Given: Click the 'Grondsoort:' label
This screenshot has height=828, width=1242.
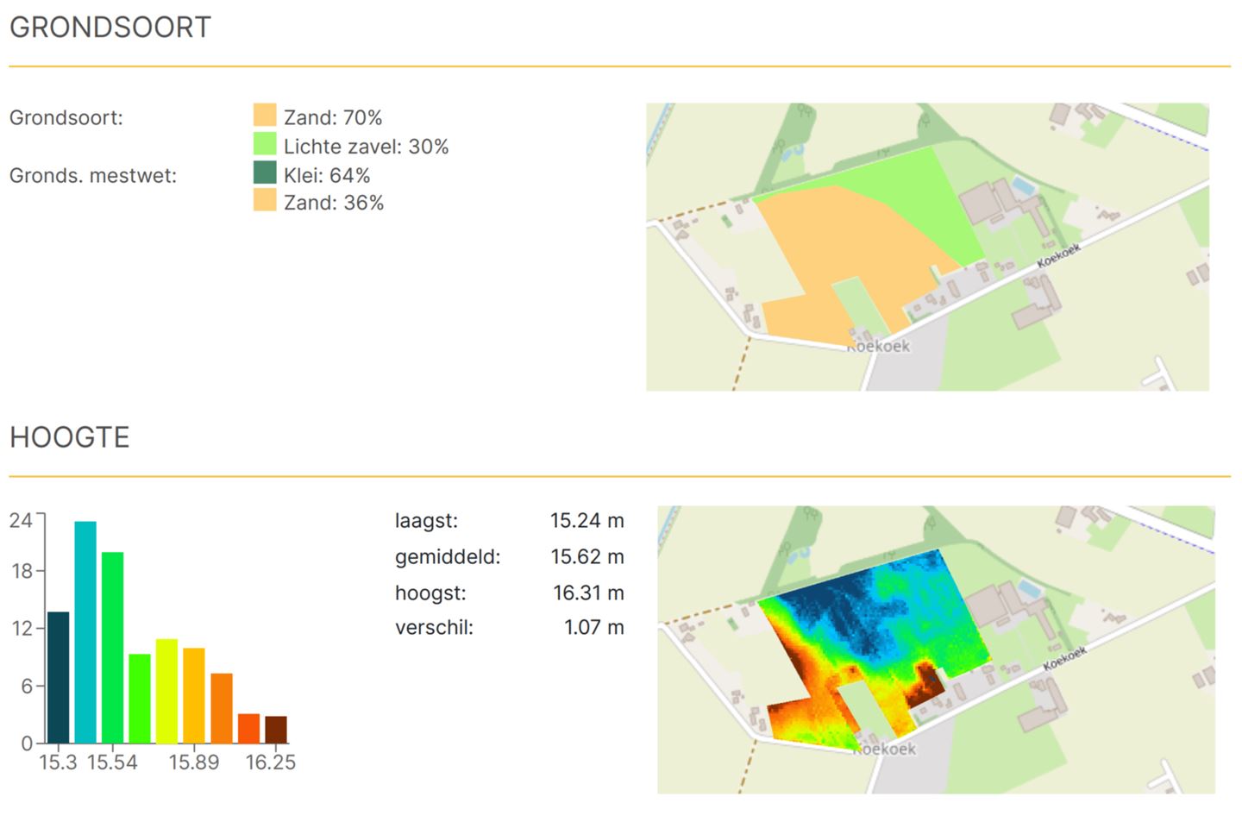Looking at the screenshot, I should click(66, 118).
